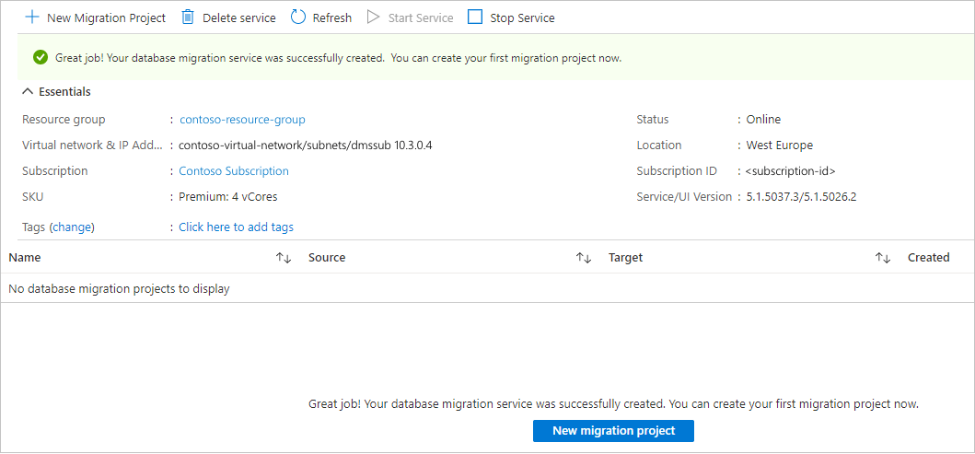
Task: Open the contoso-resource-group link
Action: click(242, 120)
